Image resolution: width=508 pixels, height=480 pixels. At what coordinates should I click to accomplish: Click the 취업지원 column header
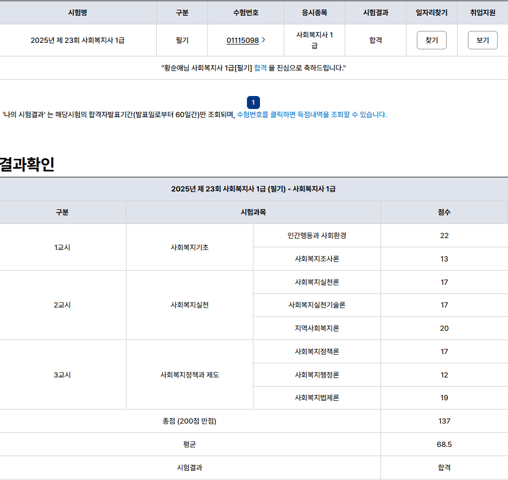(x=482, y=12)
